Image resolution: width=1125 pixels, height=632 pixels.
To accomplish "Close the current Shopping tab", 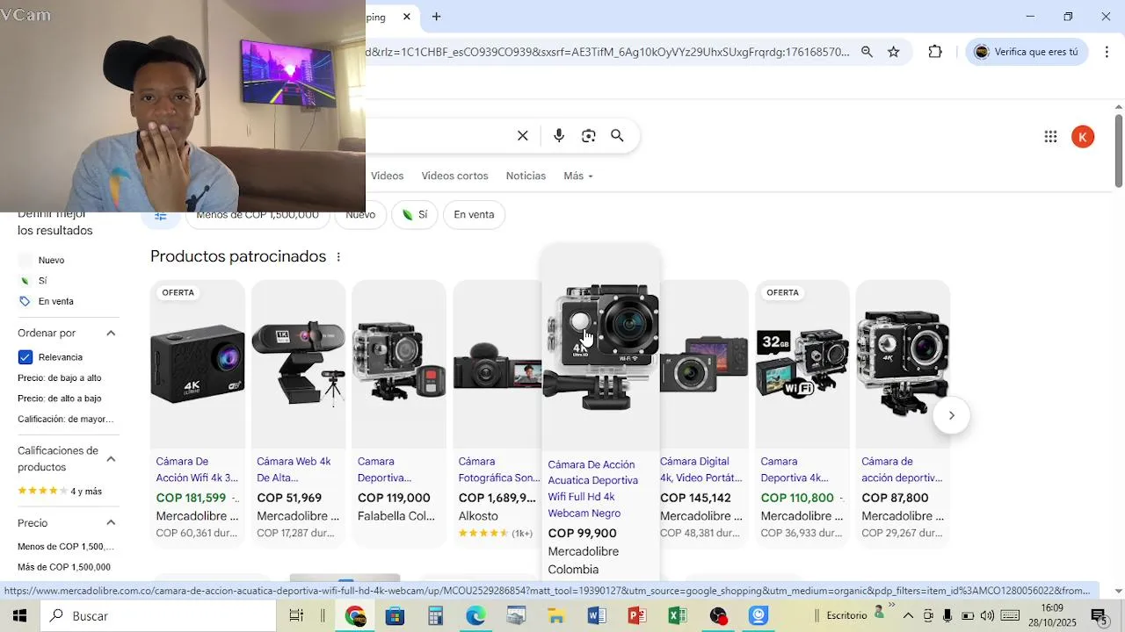I will coord(407,17).
